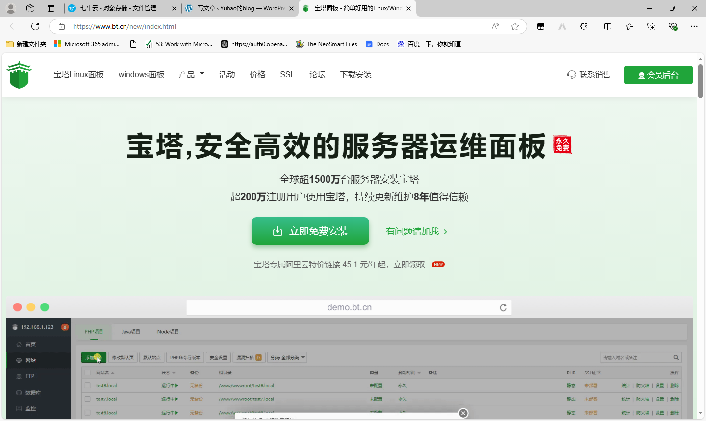
Task: Open the browser workspaces icon
Action: click(30, 8)
